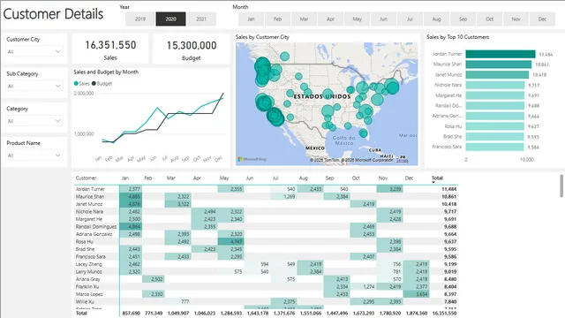The height and width of the screenshot is (318, 565).
Task: Filter by month Jan
Action: 251,19
